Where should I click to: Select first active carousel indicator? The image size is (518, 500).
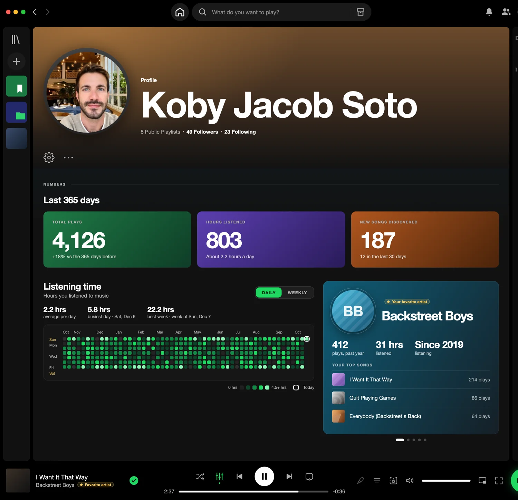(400, 440)
